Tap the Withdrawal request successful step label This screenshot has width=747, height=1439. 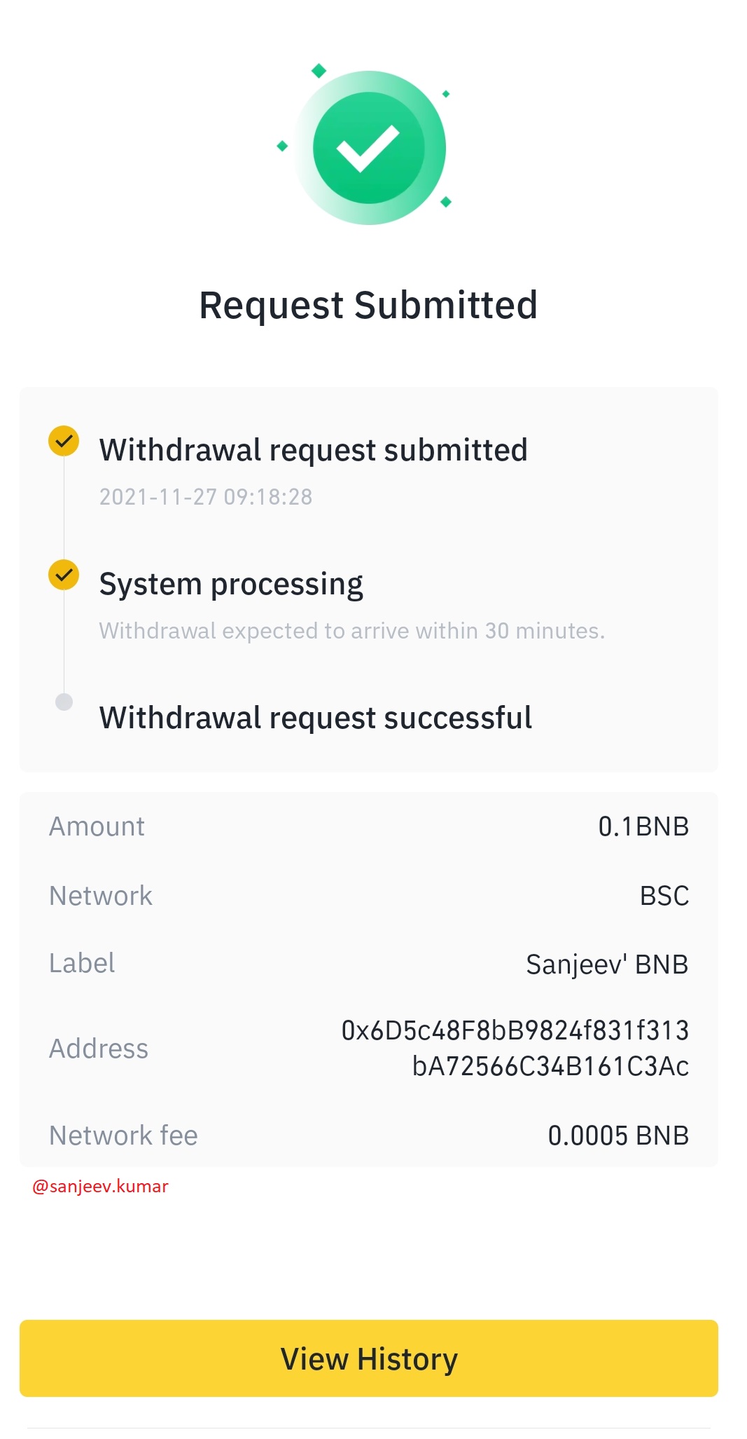316,718
